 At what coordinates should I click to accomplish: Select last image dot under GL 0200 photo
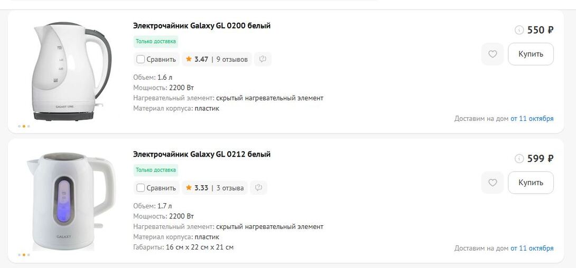tap(29, 126)
